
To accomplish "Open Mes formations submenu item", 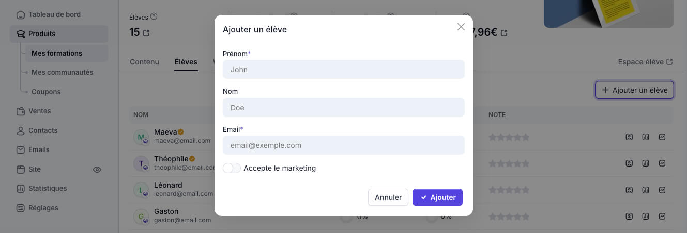I will 67,53.
